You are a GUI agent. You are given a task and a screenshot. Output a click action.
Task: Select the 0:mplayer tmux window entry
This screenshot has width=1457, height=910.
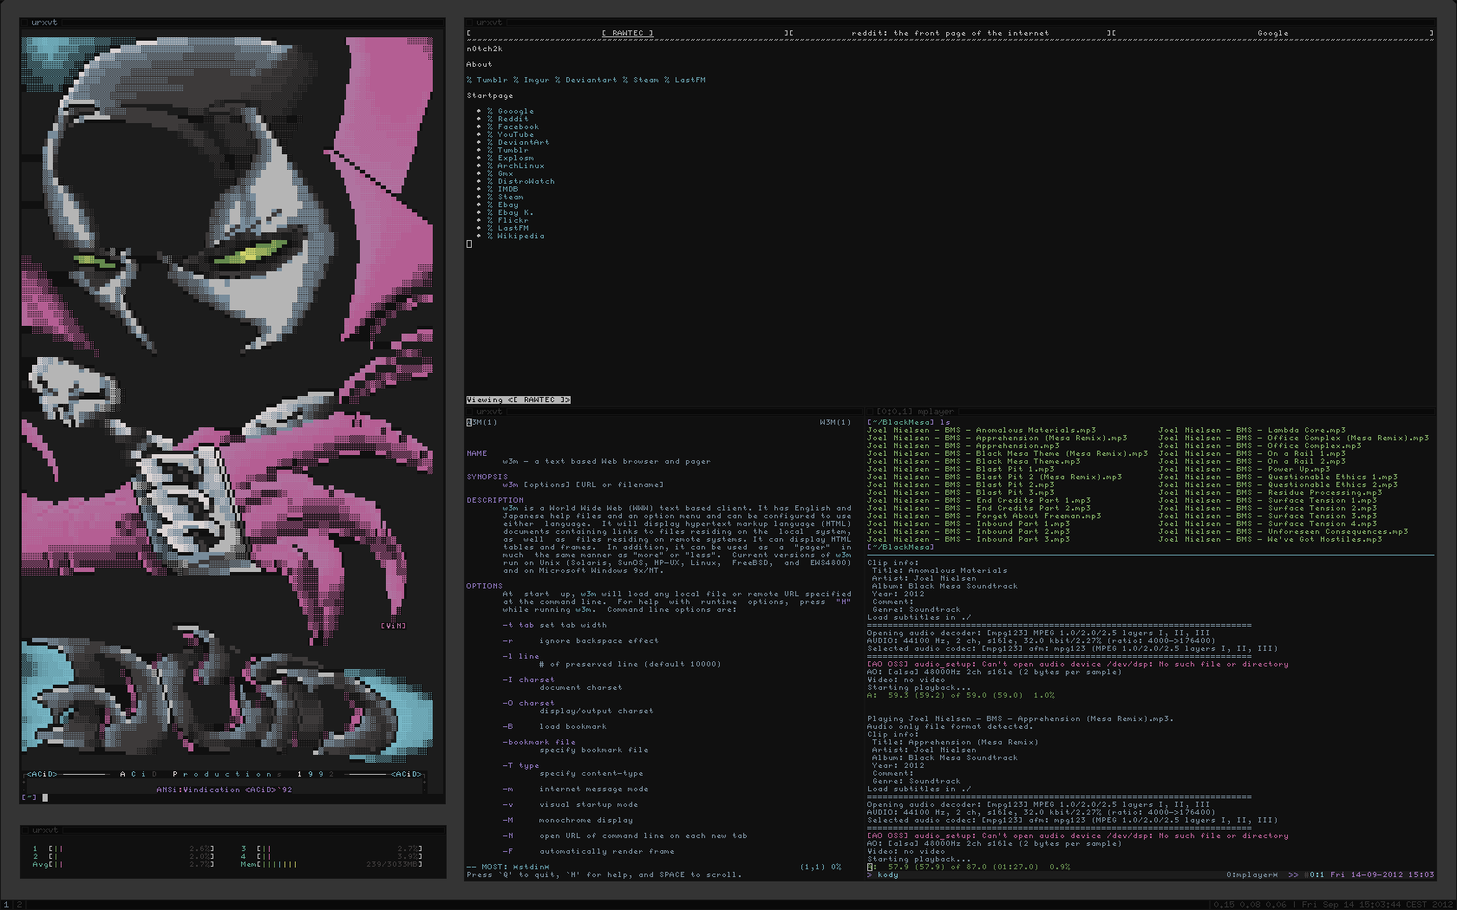[1251, 874]
